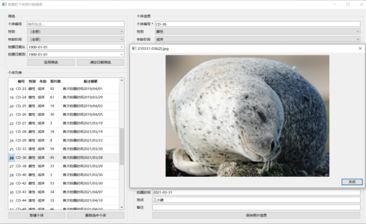
Task: Click the 清空日期筛选 button
Action: coord(100,62)
